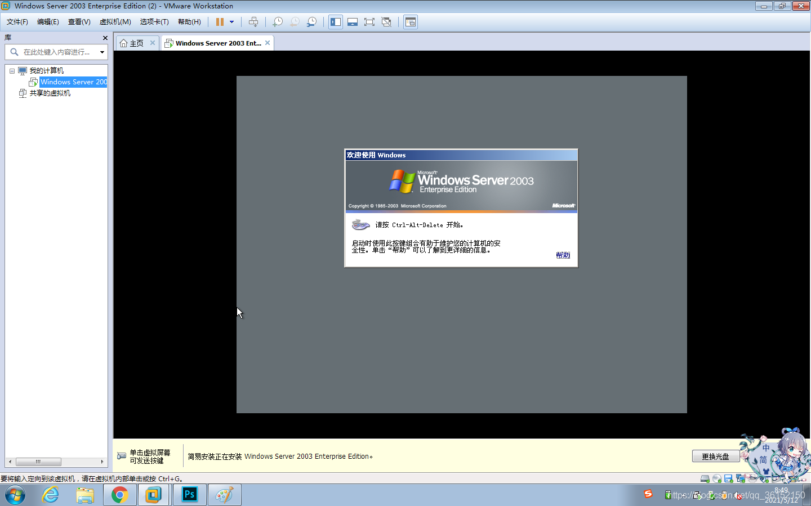This screenshot has height=506, width=811.
Task: Open the 查看(V) menu
Action: pos(79,22)
